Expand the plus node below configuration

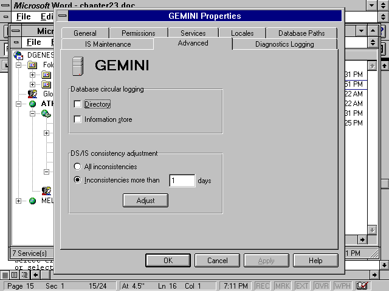[x=46, y=133]
